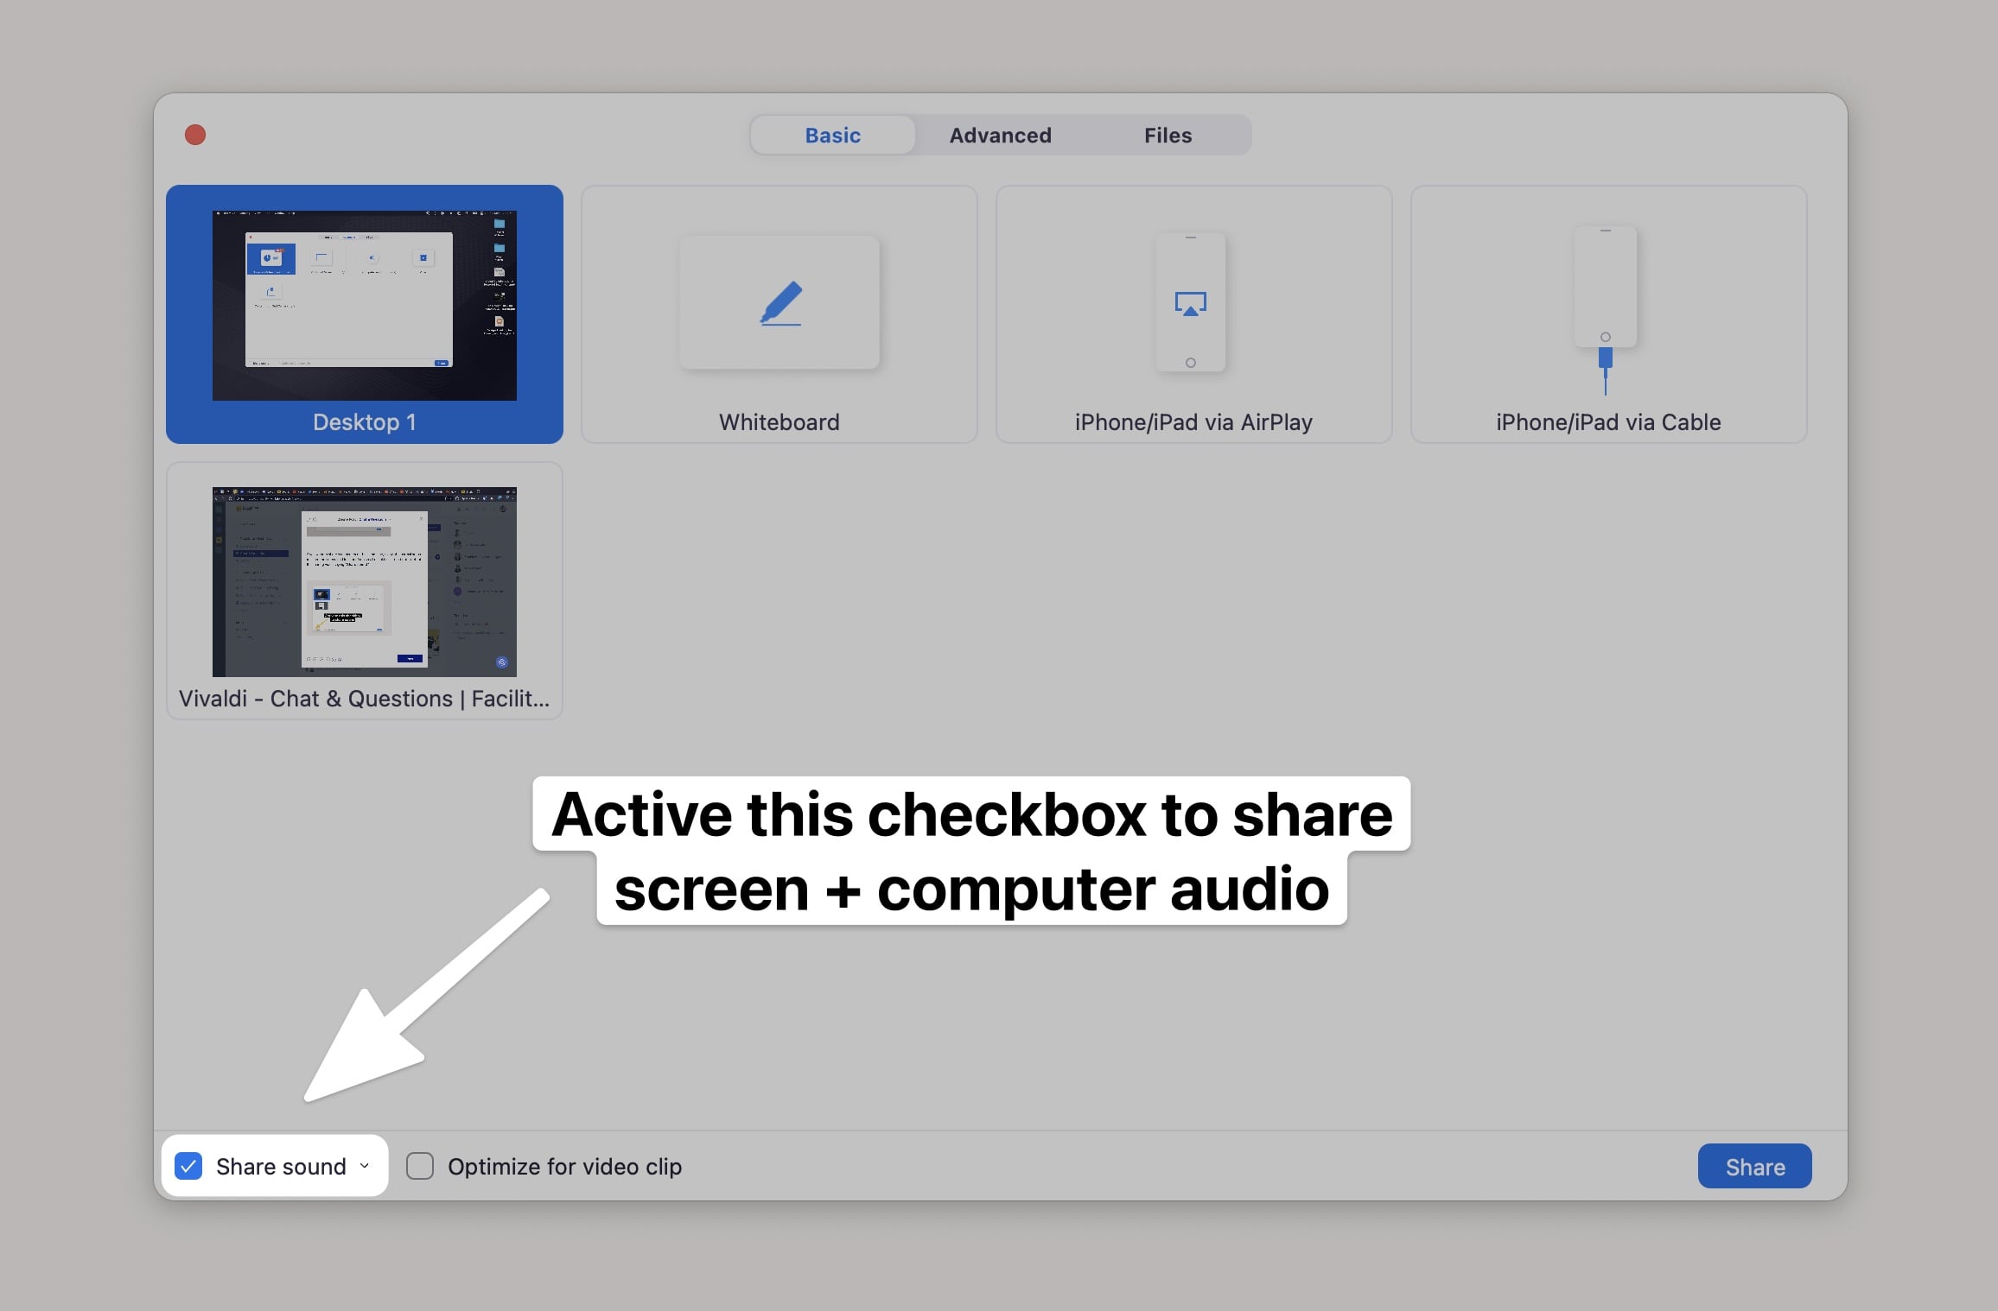This screenshot has height=1311, width=1998.
Task: Enable Share sound checkbox
Action: point(186,1166)
